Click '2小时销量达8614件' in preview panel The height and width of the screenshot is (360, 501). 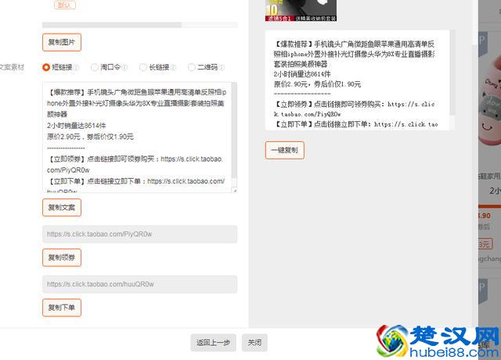pos(302,74)
